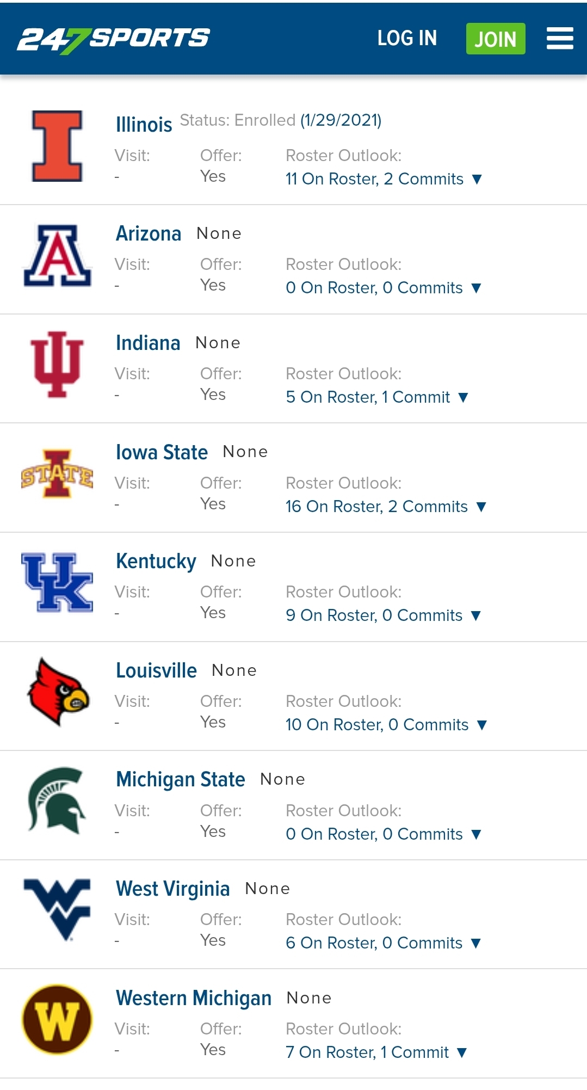This screenshot has width=587, height=1090.
Task: Tap the Indiana Hoosiers logo
Action: tap(57, 364)
